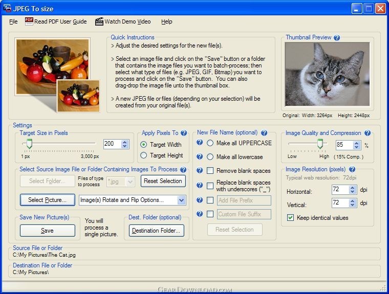Screen dimensions: 389x294
Task: Decrease target size pixels spinner down arrow
Action: 125,146
